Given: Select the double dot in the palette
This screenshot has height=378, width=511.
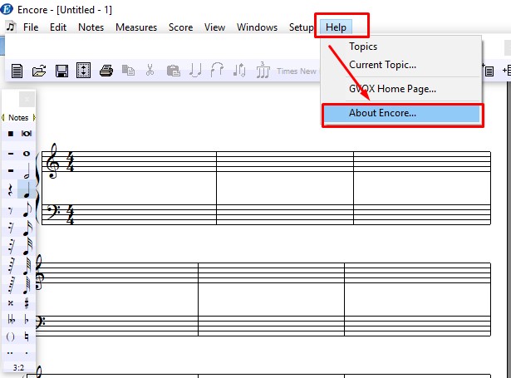Looking at the screenshot, I should pos(11,353).
